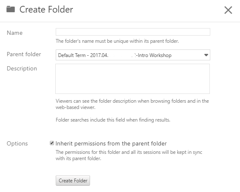Open the Parent folder dropdown
This screenshot has width=240, height=192.
(133, 55)
